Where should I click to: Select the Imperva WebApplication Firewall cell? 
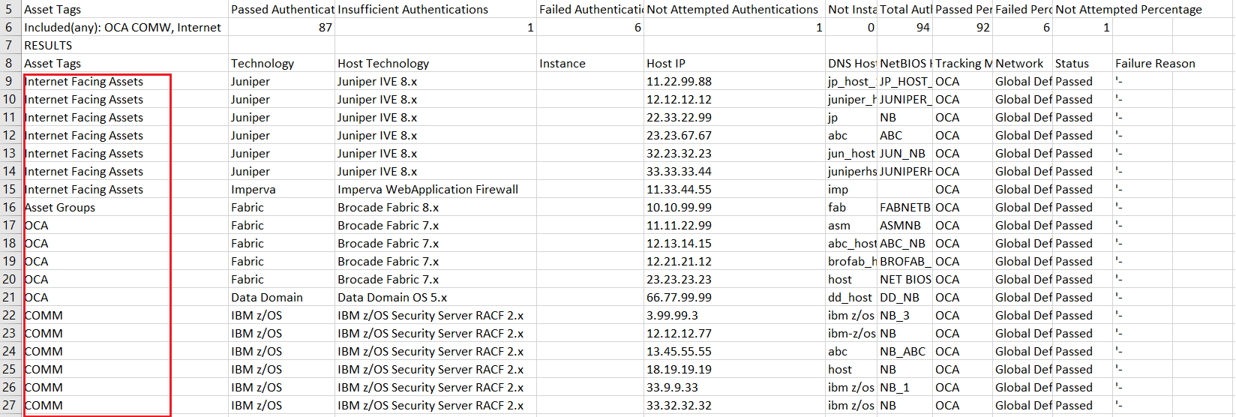436,189
